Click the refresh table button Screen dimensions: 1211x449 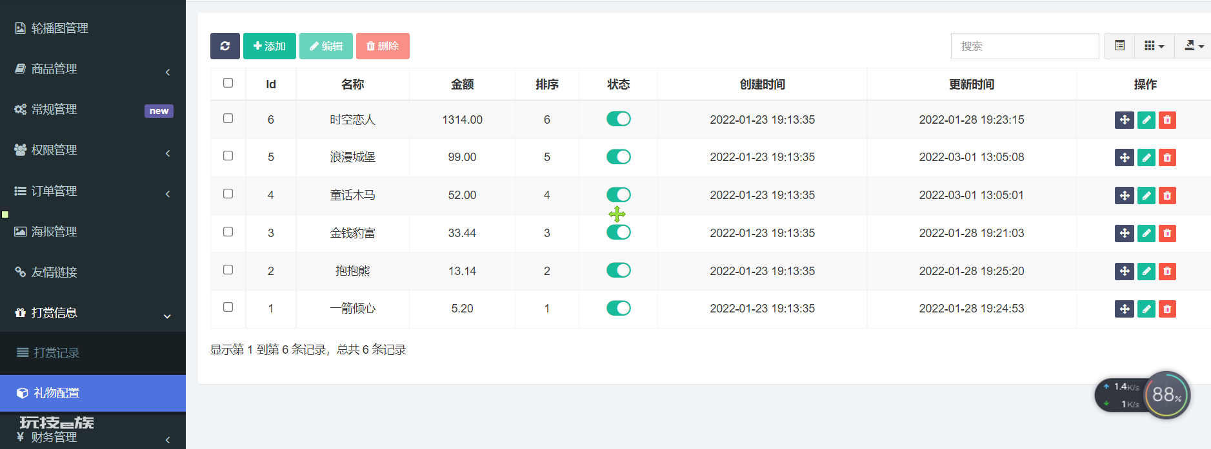225,46
